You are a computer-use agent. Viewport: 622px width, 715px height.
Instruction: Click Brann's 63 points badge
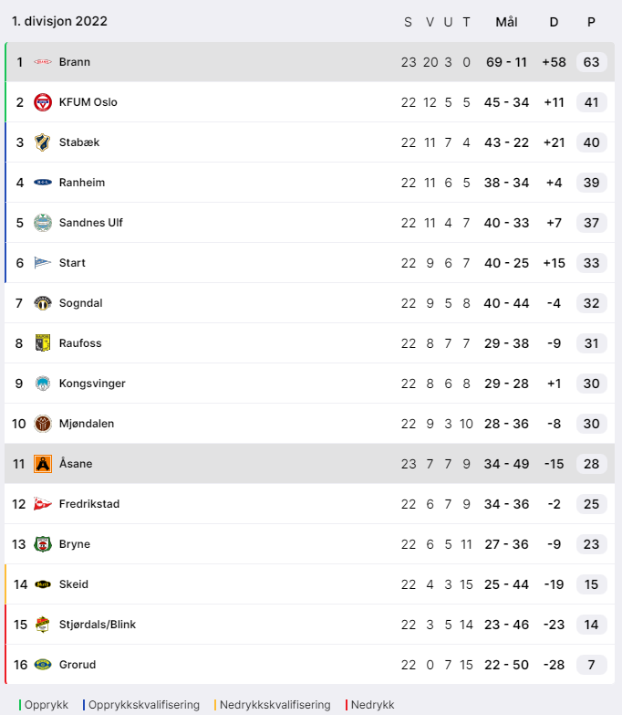(591, 62)
